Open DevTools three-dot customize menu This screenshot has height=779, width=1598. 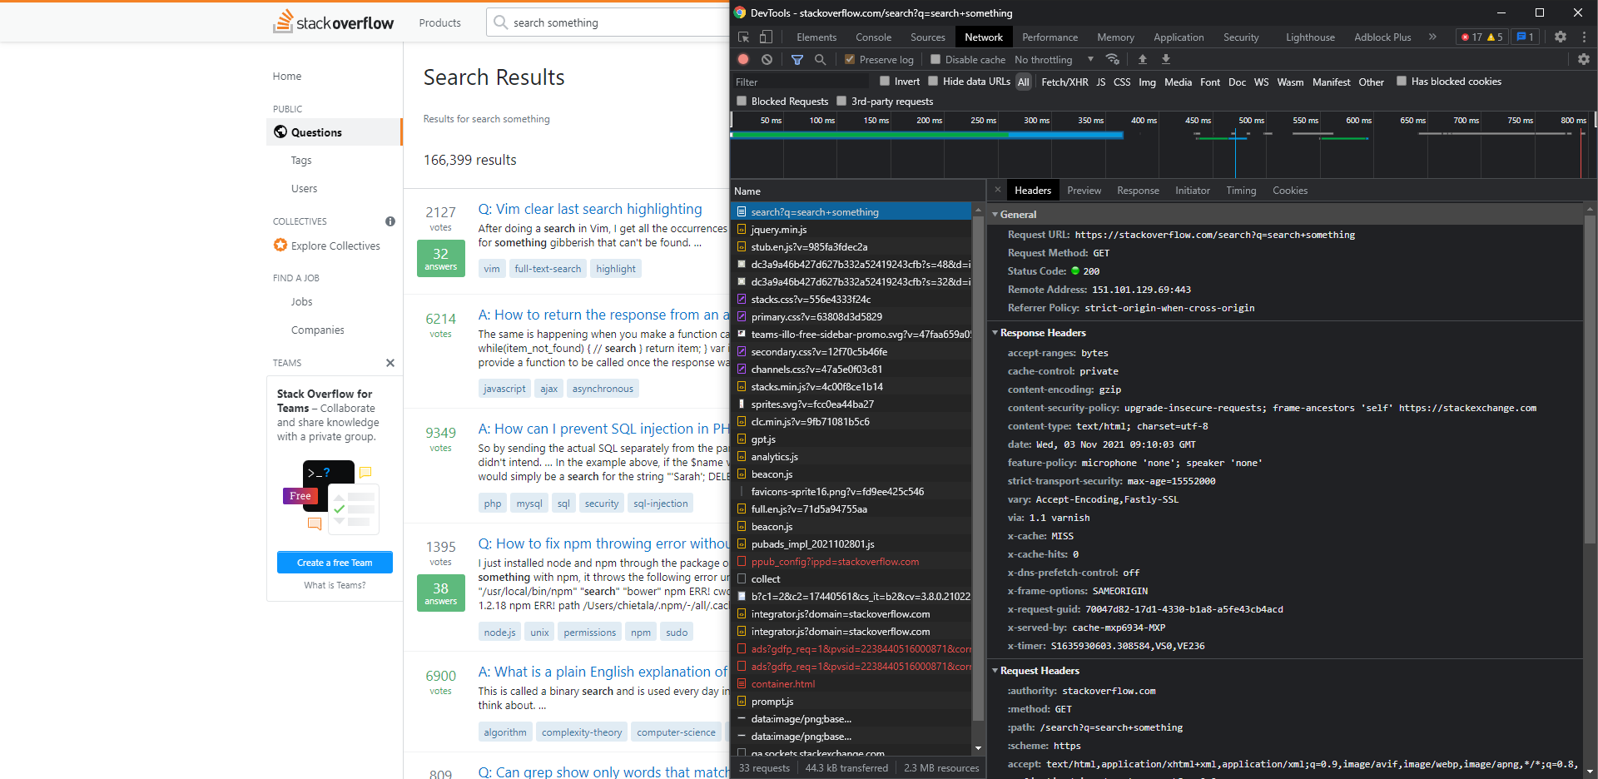(x=1584, y=37)
